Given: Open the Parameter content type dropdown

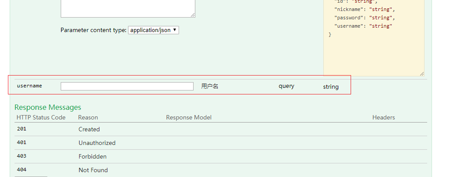Looking at the screenshot, I should click(x=154, y=30).
